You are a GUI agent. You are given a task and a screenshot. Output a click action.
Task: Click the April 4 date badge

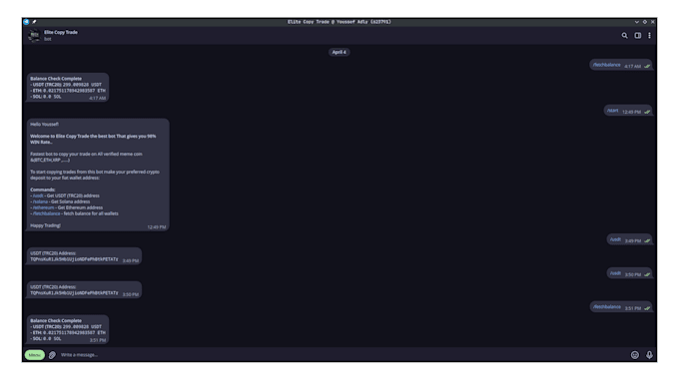pos(339,52)
